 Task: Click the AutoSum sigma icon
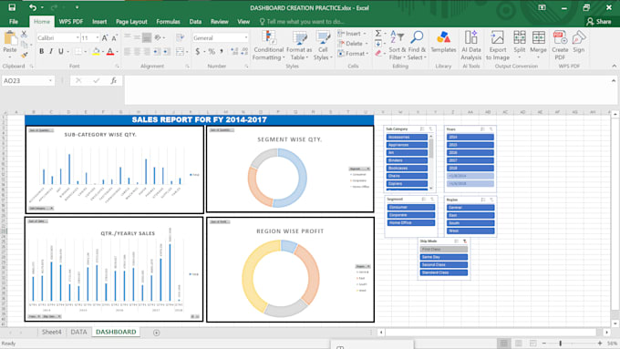pyautogui.click(x=378, y=34)
